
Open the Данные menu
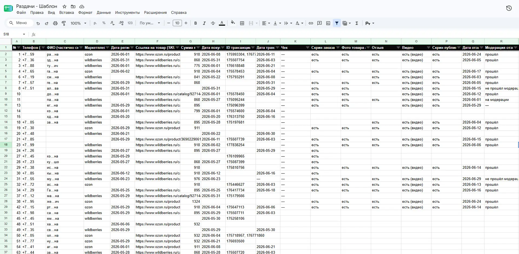(104, 12)
